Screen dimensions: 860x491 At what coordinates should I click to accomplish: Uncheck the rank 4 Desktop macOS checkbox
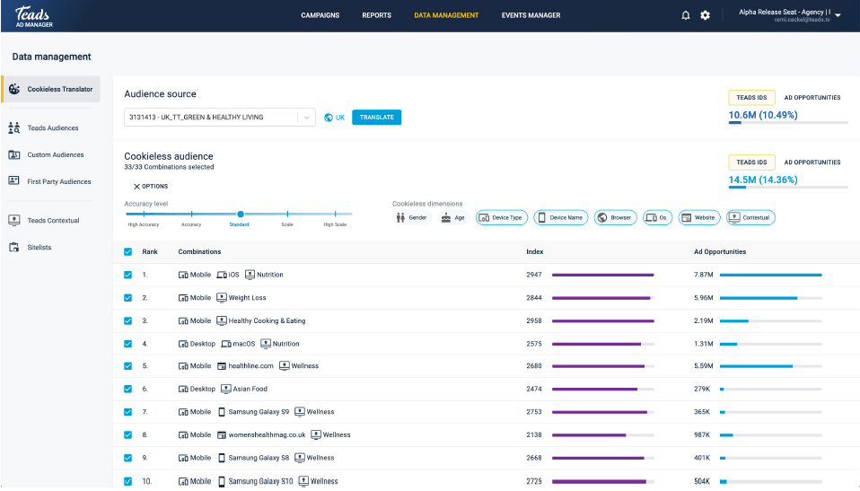tap(127, 344)
